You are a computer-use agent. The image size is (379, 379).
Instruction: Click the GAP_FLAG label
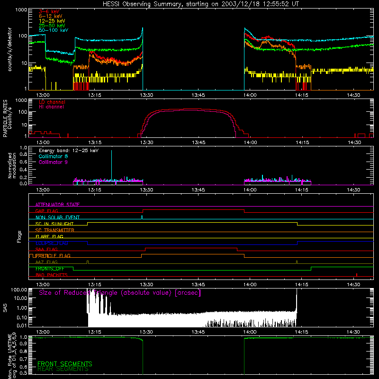[x=47, y=211]
